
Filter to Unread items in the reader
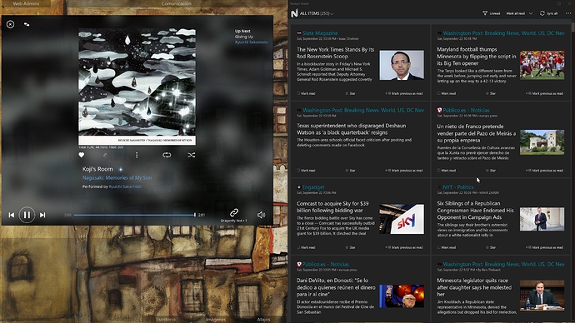click(x=492, y=13)
